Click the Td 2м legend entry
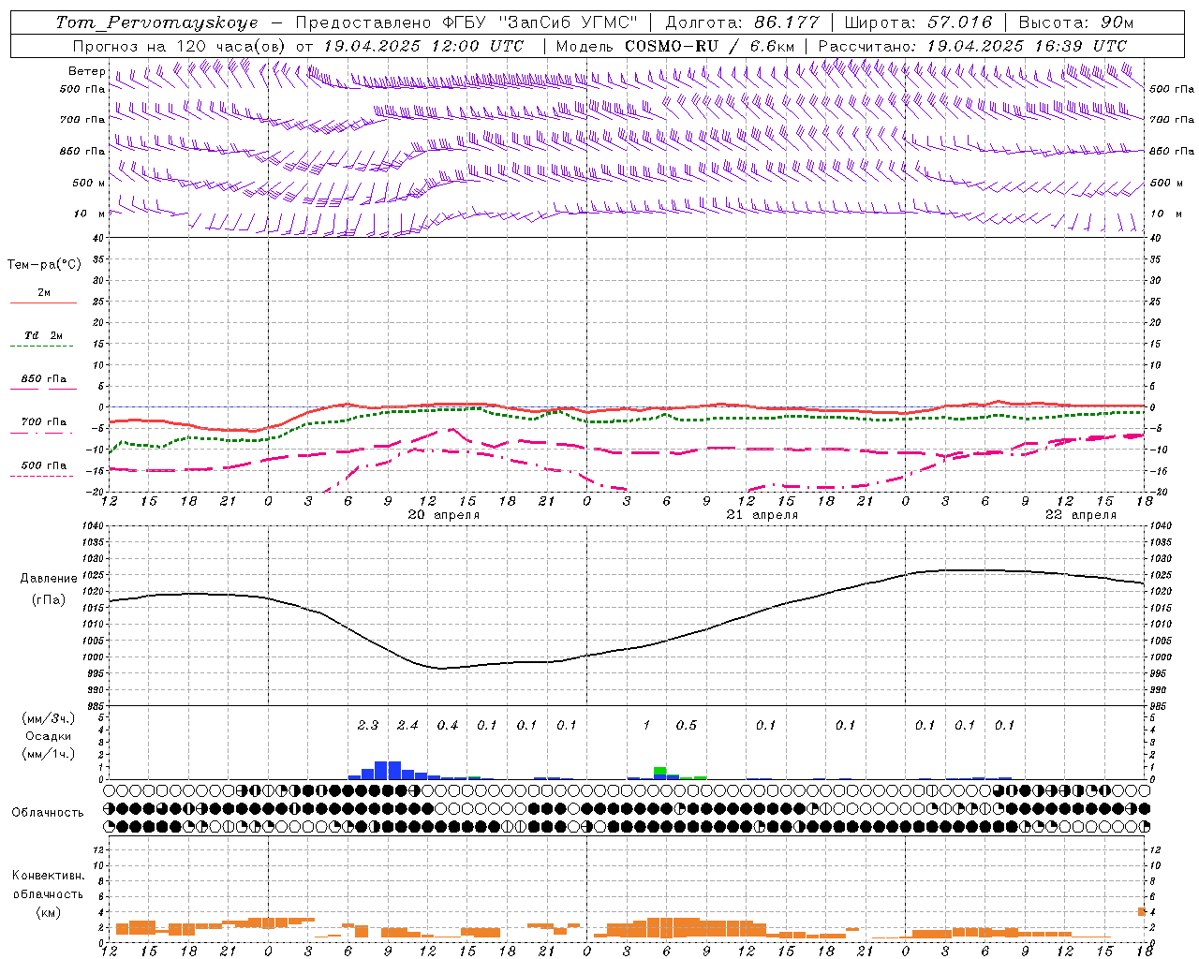This screenshot has width=1199, height=959. click(x=43, y=335)
